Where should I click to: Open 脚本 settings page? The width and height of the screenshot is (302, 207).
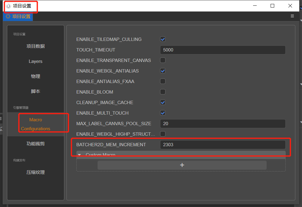tap(36, 91)
